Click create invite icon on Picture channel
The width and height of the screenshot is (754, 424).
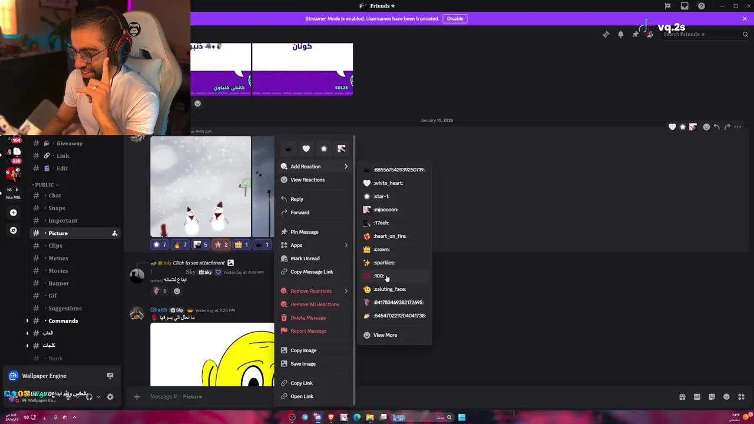click(x=114, y=233)
